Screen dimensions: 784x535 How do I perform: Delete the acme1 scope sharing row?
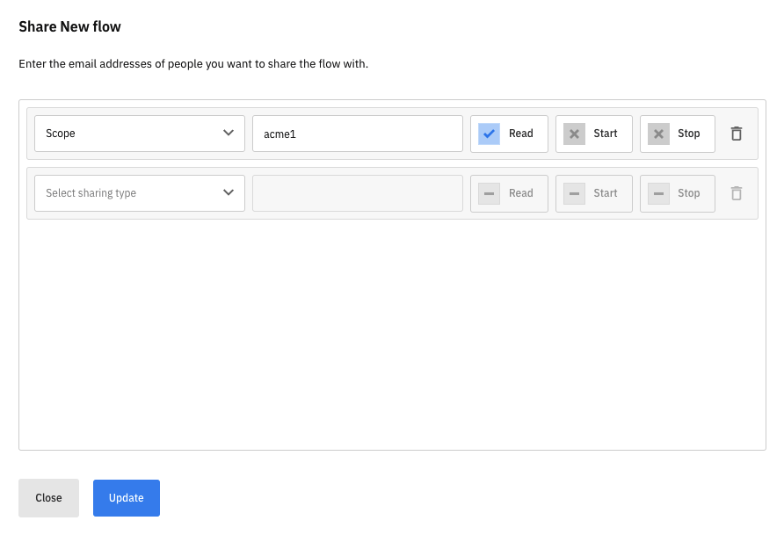(x=737, y=134)
